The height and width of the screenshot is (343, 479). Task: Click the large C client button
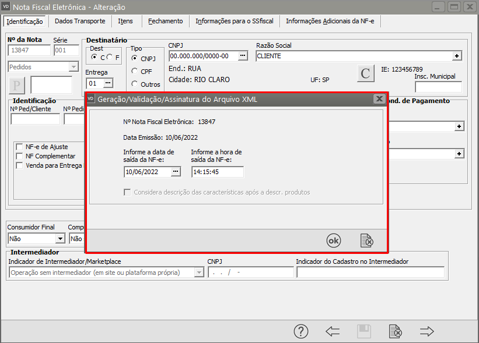coord(365,74)
